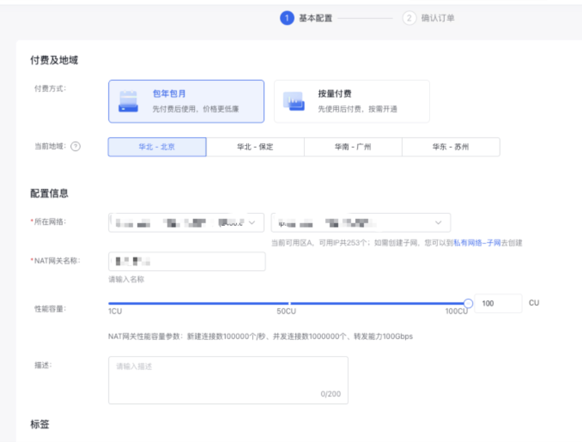582x442 pixels.
Task: Click the 按量付费 billing chart icon
Action: point(294,102)
